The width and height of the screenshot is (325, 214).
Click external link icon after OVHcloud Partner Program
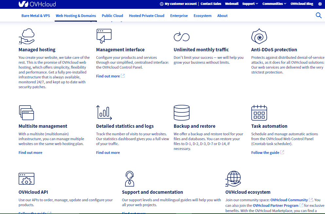[301, 205]
